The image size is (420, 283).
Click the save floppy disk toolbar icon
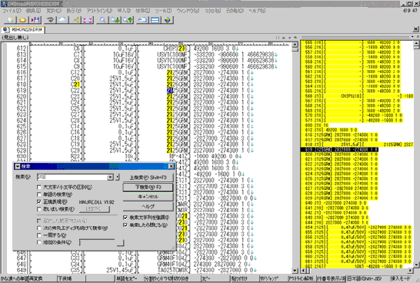35,20
